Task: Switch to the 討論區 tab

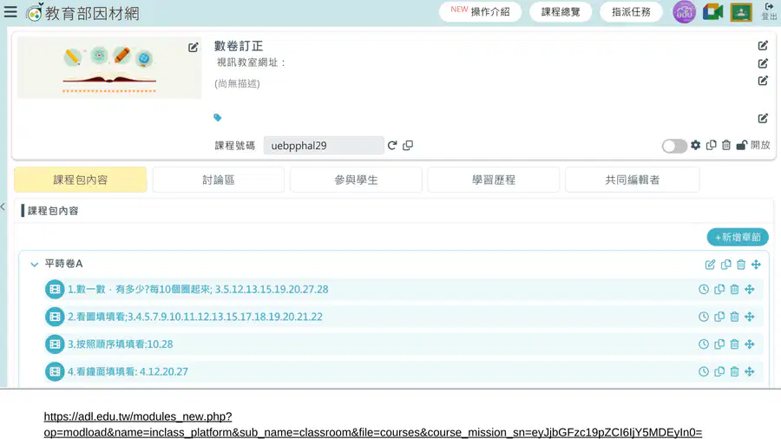Action: [x=218, y=180]
